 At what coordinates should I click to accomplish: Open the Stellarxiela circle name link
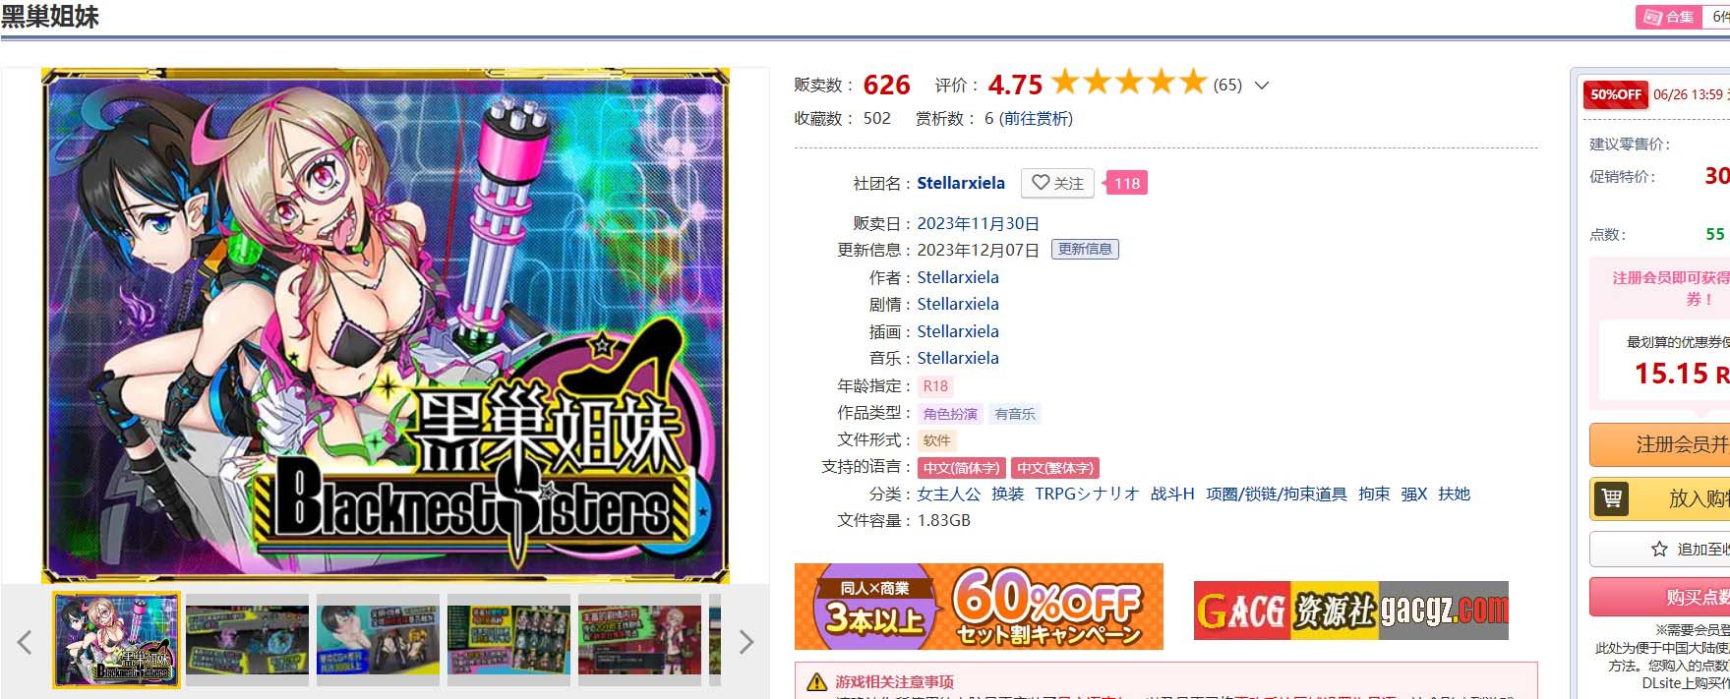coord(961,183)
